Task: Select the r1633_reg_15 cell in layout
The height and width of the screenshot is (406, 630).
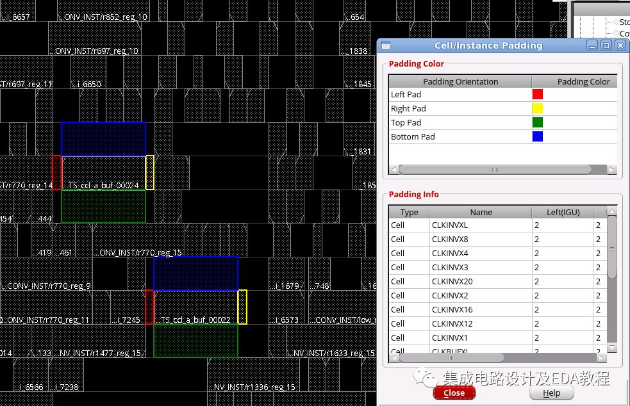Action: pyautogui.click(x=331, y=341)
